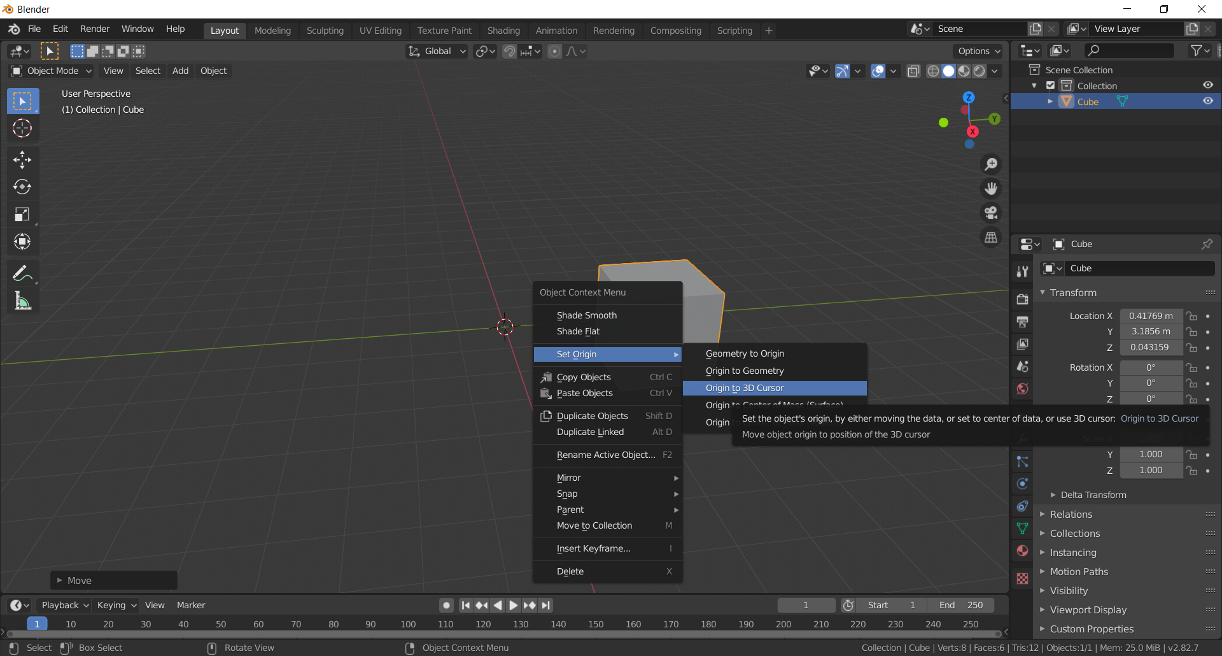The height and width of the screenshot is (656, 1222).
Task: Open the Render properties tab icon
Action: [1022, 299]
